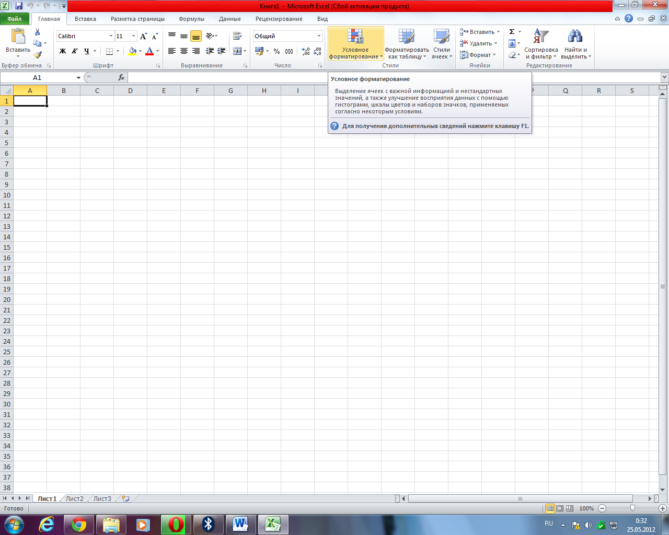Save the workbook from the quick access toolbar
Viewport: 669px width, 535px height.
19,6
